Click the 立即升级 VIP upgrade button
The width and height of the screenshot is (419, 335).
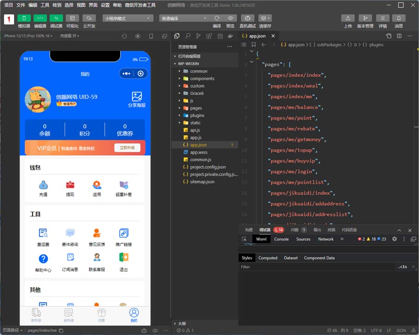[x=127, y=148]
